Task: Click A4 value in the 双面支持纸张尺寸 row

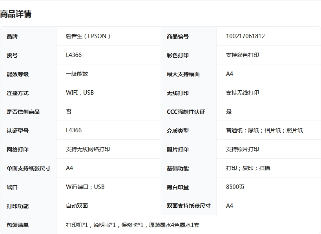Action: (230, 206)
